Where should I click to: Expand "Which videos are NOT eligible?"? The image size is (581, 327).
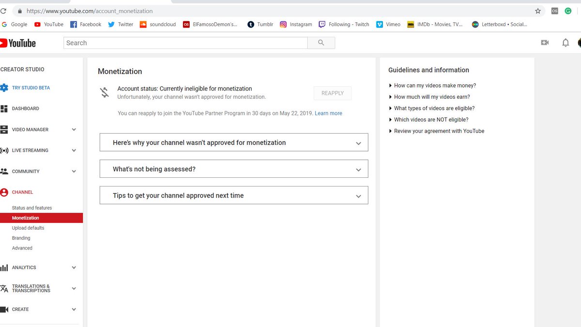point(428,120)
